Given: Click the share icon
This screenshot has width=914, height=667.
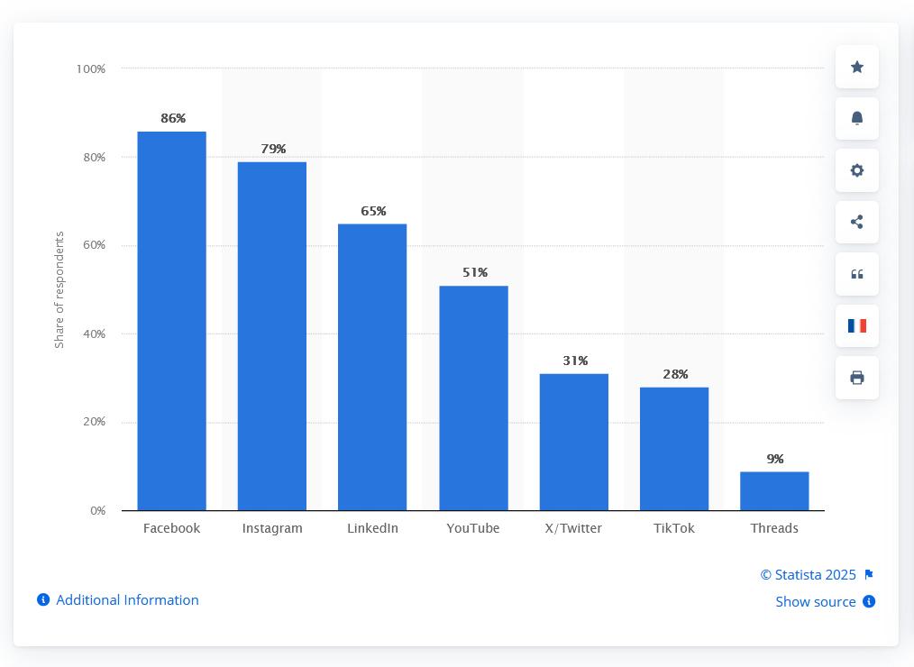Looking at the screenshot, I should tap(857, 222).
